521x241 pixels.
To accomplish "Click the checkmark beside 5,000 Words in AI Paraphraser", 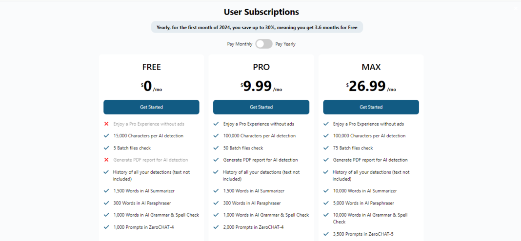I will (x=326, y=203).
